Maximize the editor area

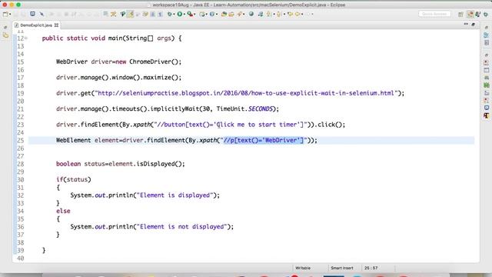click(474, 24)
